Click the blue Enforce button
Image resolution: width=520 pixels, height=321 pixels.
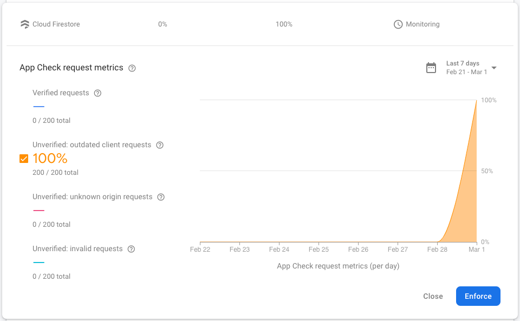pyautogui.click(x=478, y=296)
